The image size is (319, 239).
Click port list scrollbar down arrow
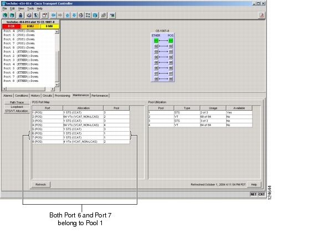point(56,85)
